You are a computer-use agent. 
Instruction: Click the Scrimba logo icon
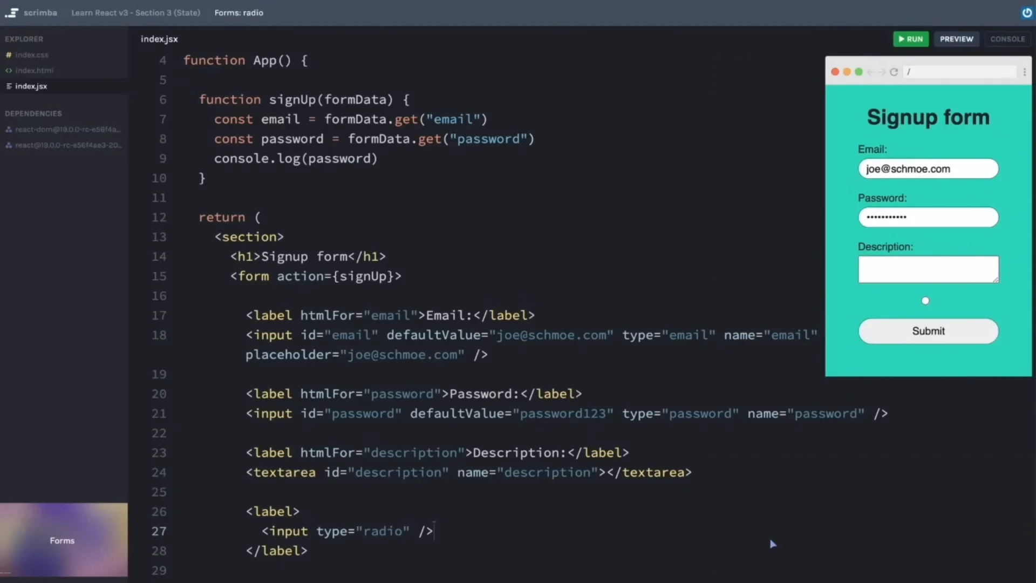(x=11, y=12)
